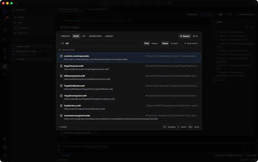The height and width of the screenshot is (162, 258).
Task: Switch to the MARKDOWN tab
Action: pos(95,36)
